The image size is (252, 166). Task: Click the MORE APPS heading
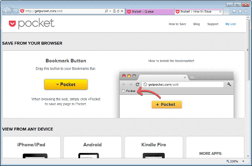[x=211, y=153]
